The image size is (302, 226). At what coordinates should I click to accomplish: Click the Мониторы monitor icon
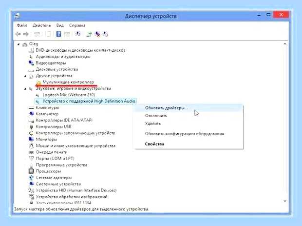(x=31, y=139)
